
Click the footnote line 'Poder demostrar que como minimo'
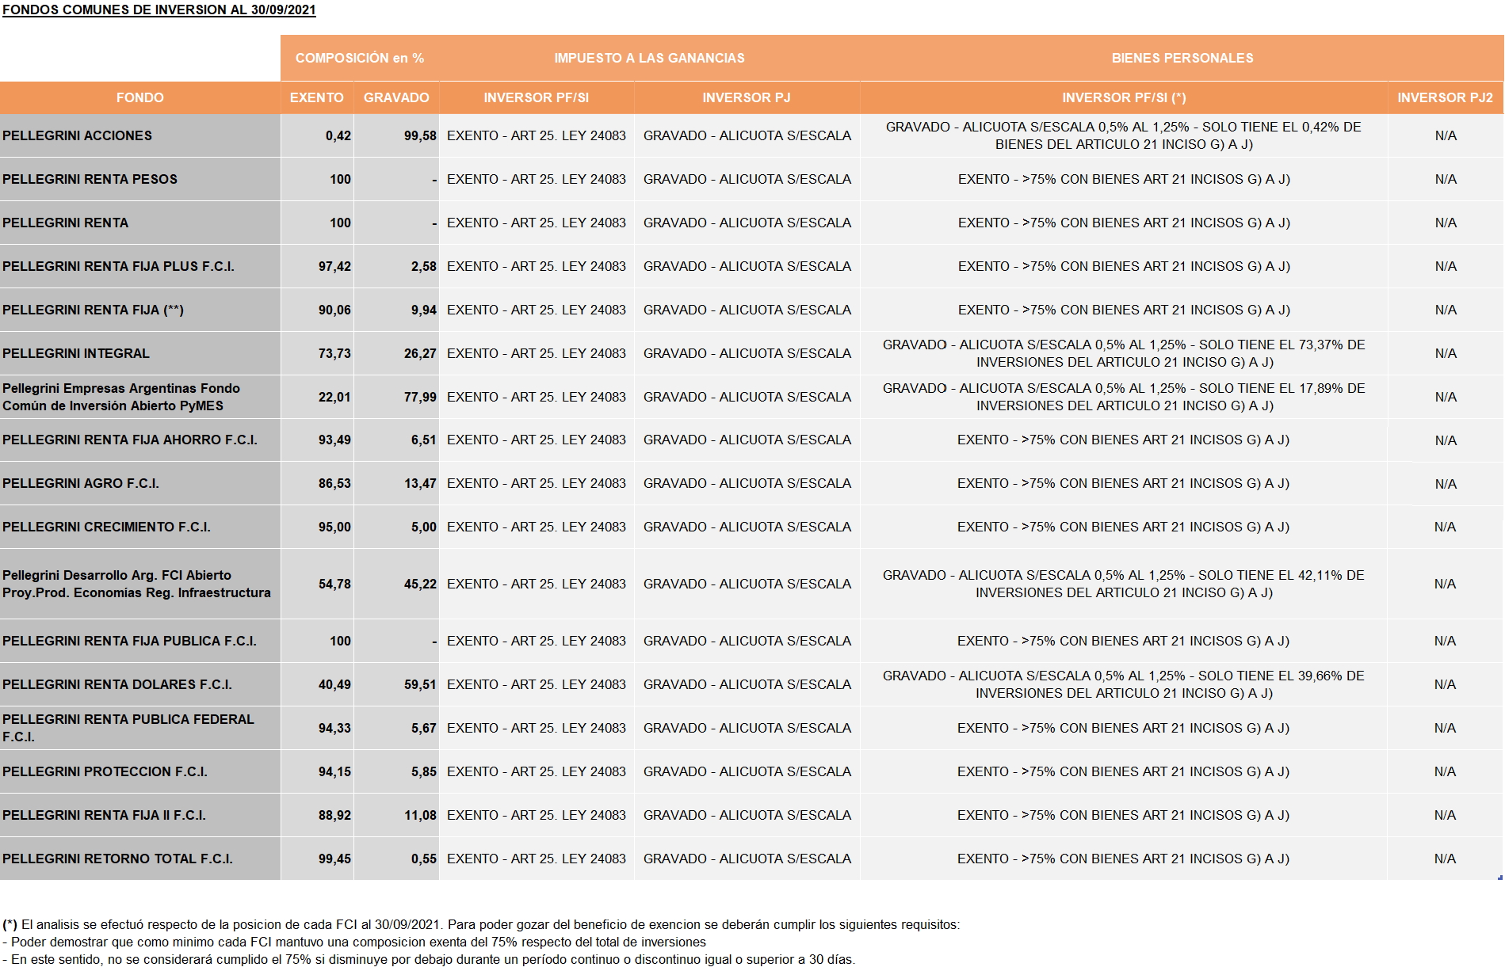(x=354, y=942)
